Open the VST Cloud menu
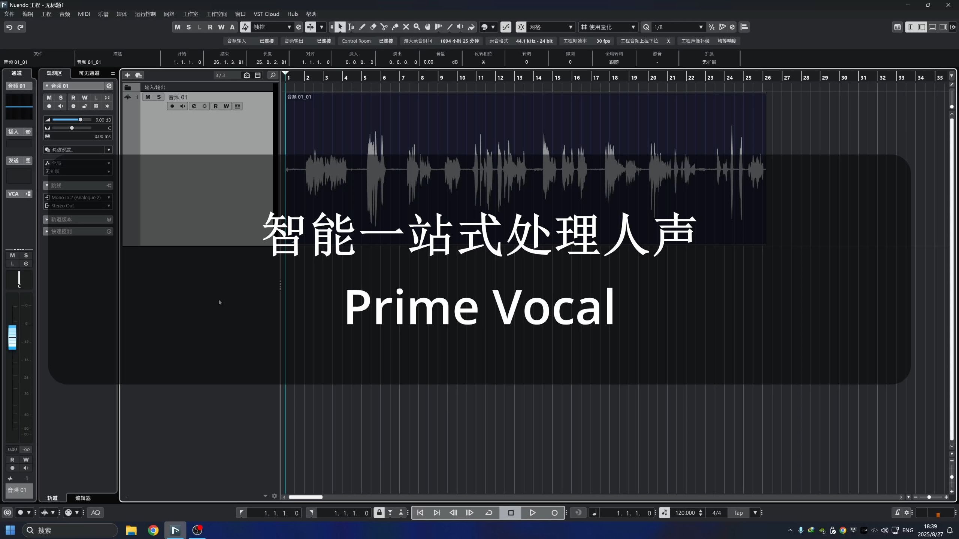Image resolution: width=959 pixels, height=539 pixels. pyautogui.click(x=266, y=14)
